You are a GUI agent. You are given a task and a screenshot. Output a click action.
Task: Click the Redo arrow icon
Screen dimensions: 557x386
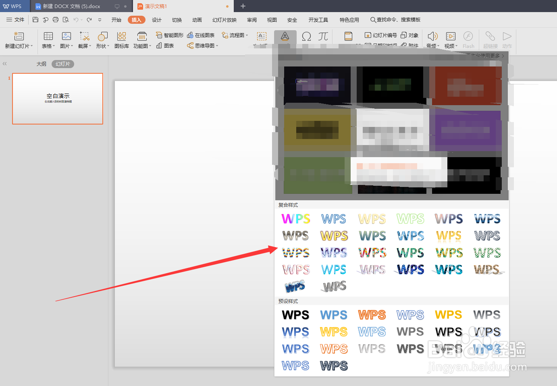pos(89,20)
